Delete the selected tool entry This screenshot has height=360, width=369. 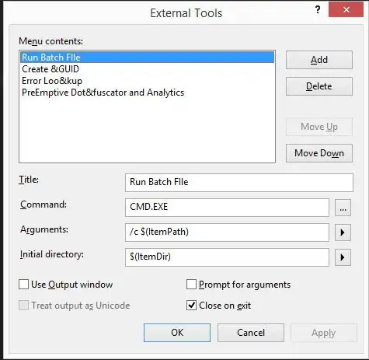coord(319,86)
